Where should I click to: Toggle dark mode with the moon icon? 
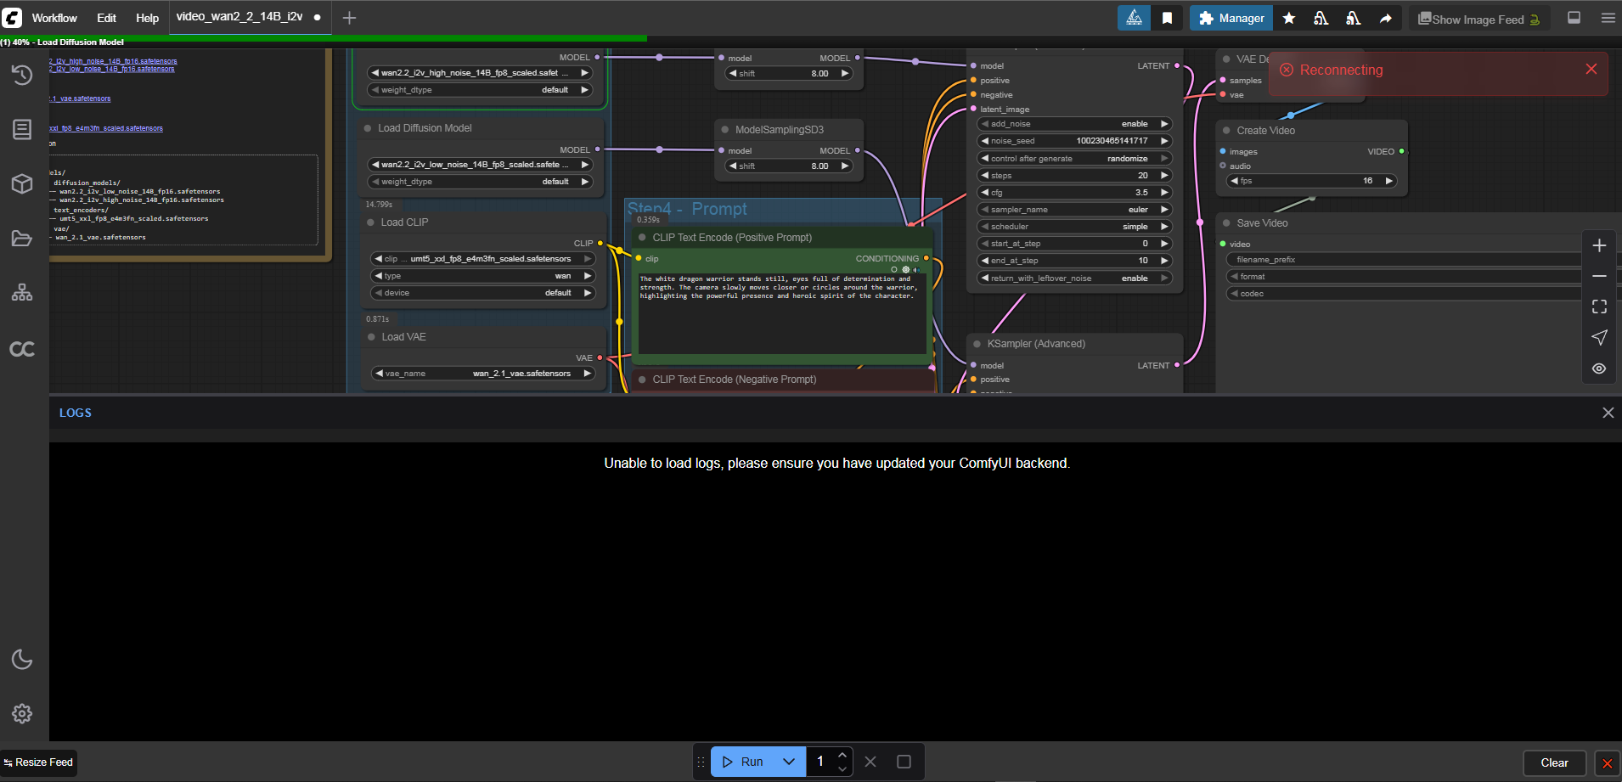coord(22,659)
